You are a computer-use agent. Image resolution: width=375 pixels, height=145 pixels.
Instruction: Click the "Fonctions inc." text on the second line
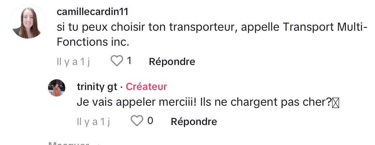[92, 42]
